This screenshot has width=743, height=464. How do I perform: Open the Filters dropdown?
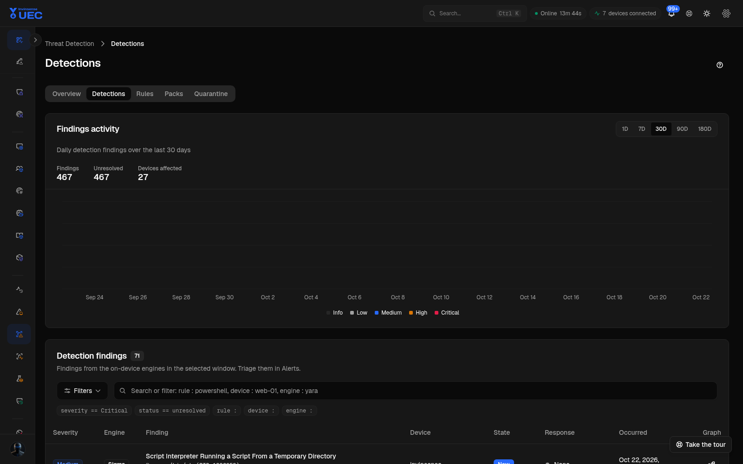click(82, 391)
